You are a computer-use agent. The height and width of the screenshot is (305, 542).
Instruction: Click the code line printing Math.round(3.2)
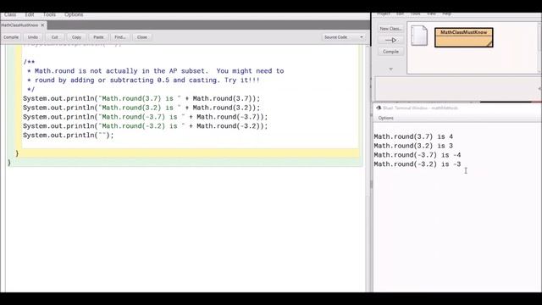pos(141,108)
